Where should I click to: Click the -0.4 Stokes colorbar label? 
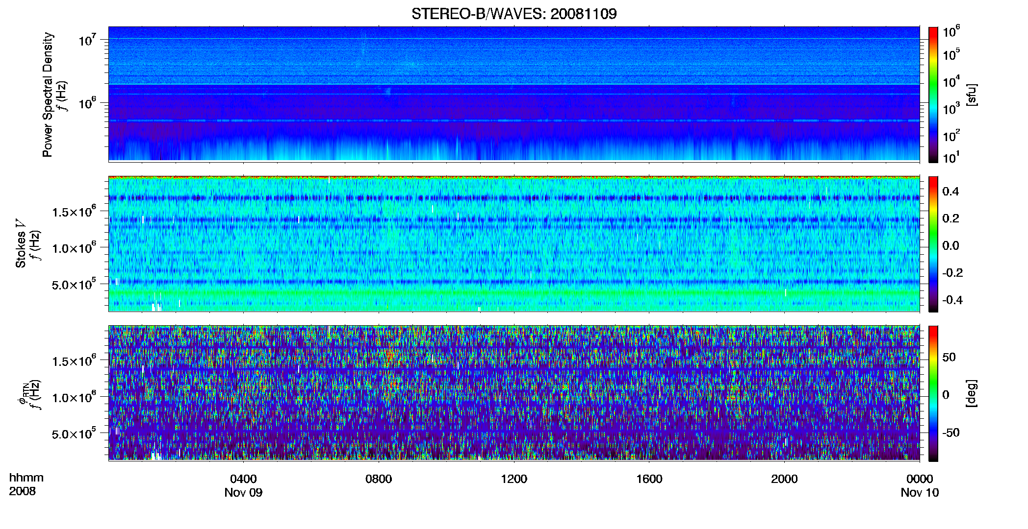(x=952, y=300)
